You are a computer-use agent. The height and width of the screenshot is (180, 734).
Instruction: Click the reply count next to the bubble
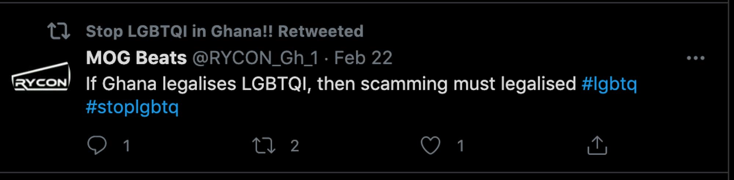(127, 146)
